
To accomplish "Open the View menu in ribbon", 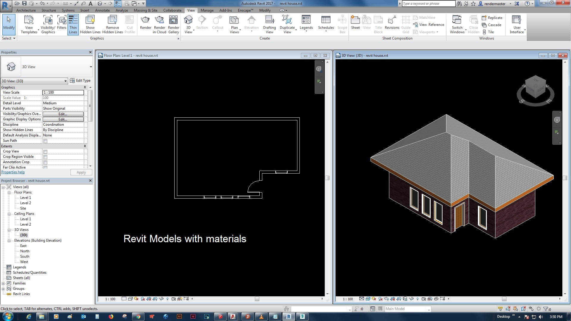I will 191,11.
